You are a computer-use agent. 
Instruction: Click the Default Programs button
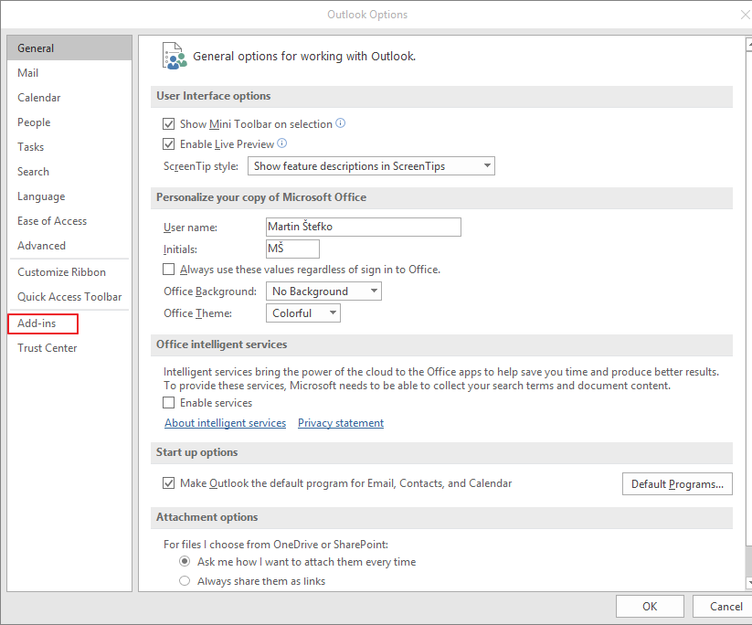(x=677, y=484)
